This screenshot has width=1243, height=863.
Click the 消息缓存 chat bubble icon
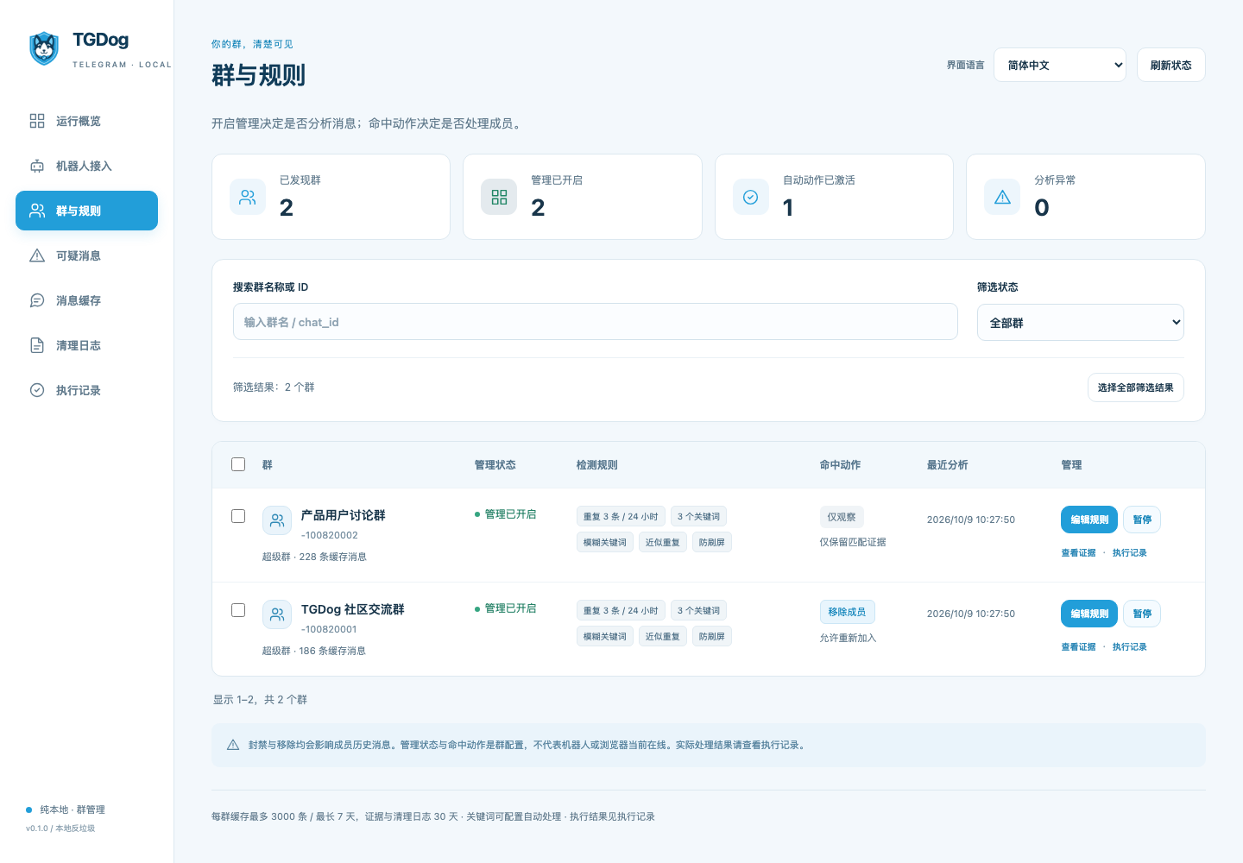tap(37, 300)
